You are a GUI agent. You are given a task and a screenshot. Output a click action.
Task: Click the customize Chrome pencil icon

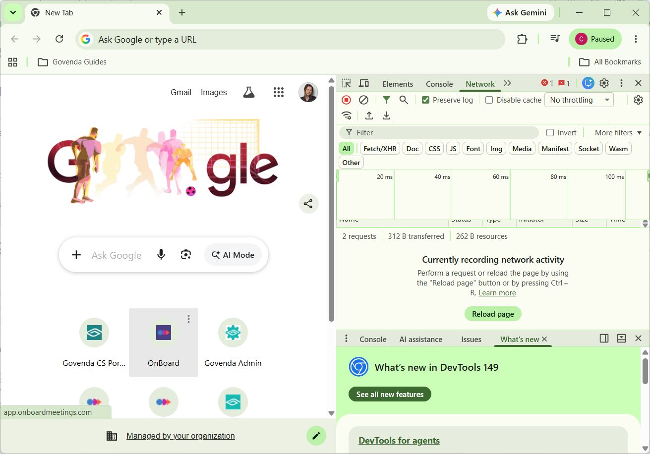coord(316,436)
